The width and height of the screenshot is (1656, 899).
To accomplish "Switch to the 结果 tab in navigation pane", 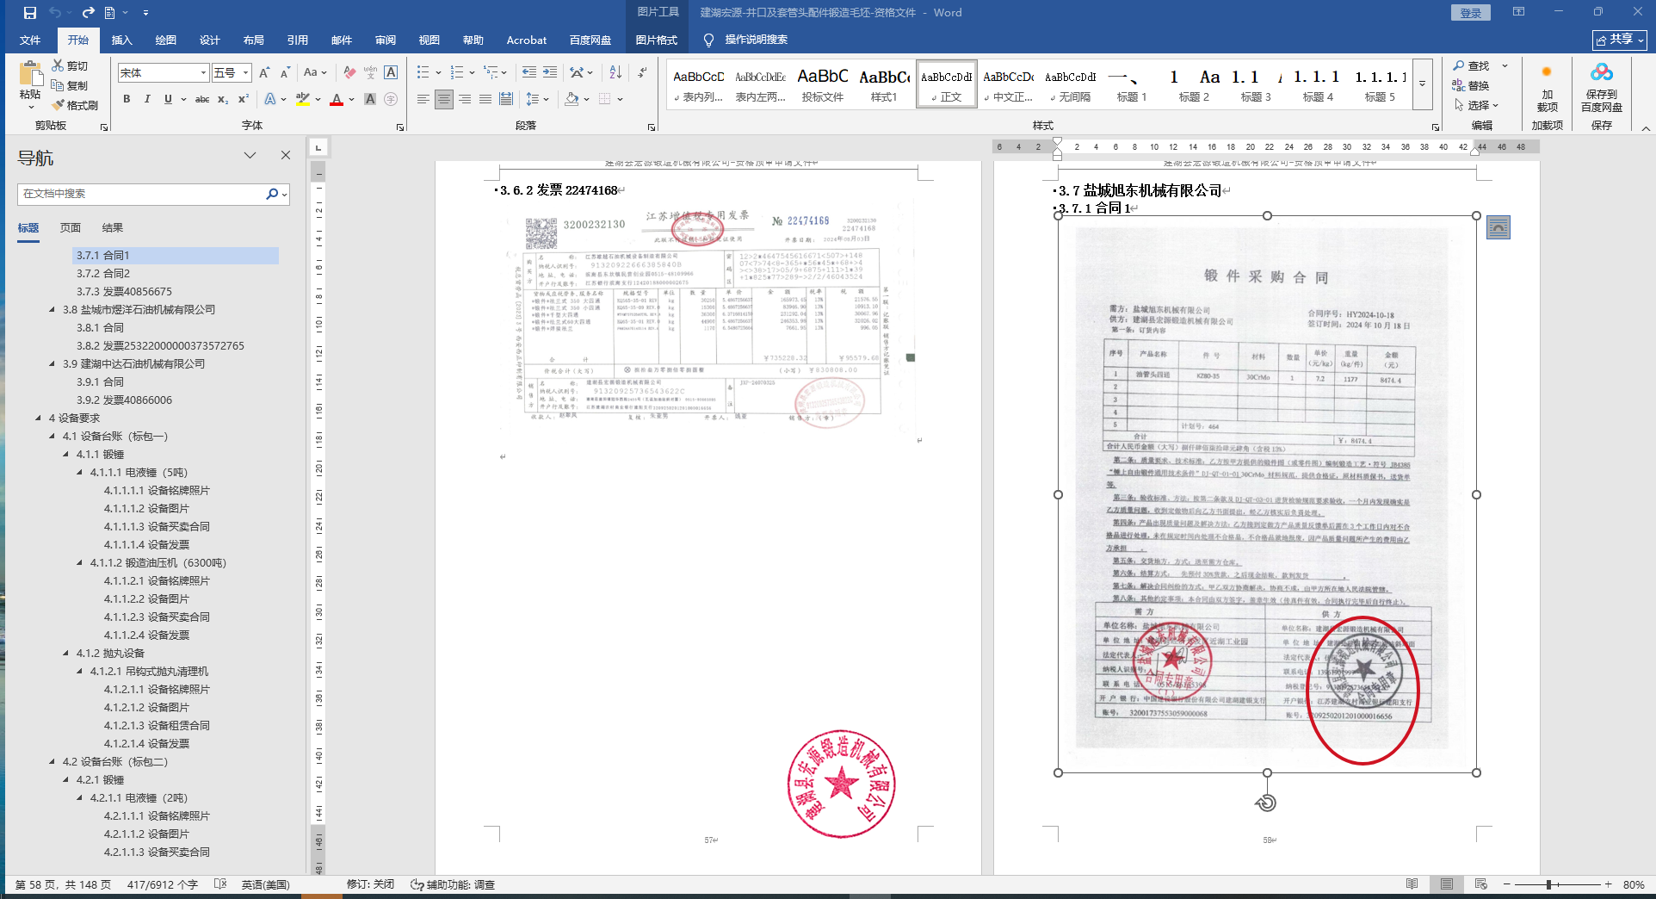I will click(x=113, y=228).
